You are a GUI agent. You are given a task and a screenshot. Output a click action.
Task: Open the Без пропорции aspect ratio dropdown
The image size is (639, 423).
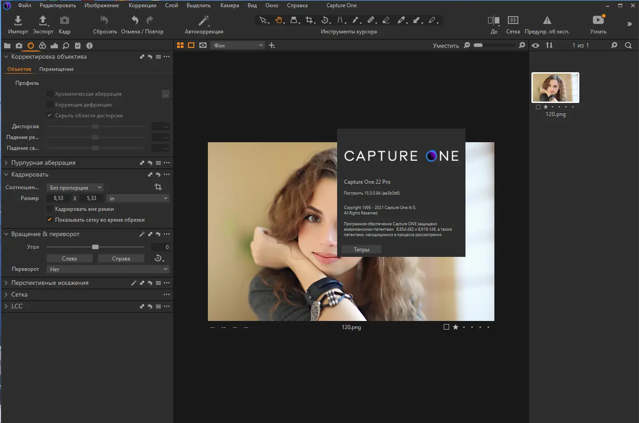pos(75,187)
